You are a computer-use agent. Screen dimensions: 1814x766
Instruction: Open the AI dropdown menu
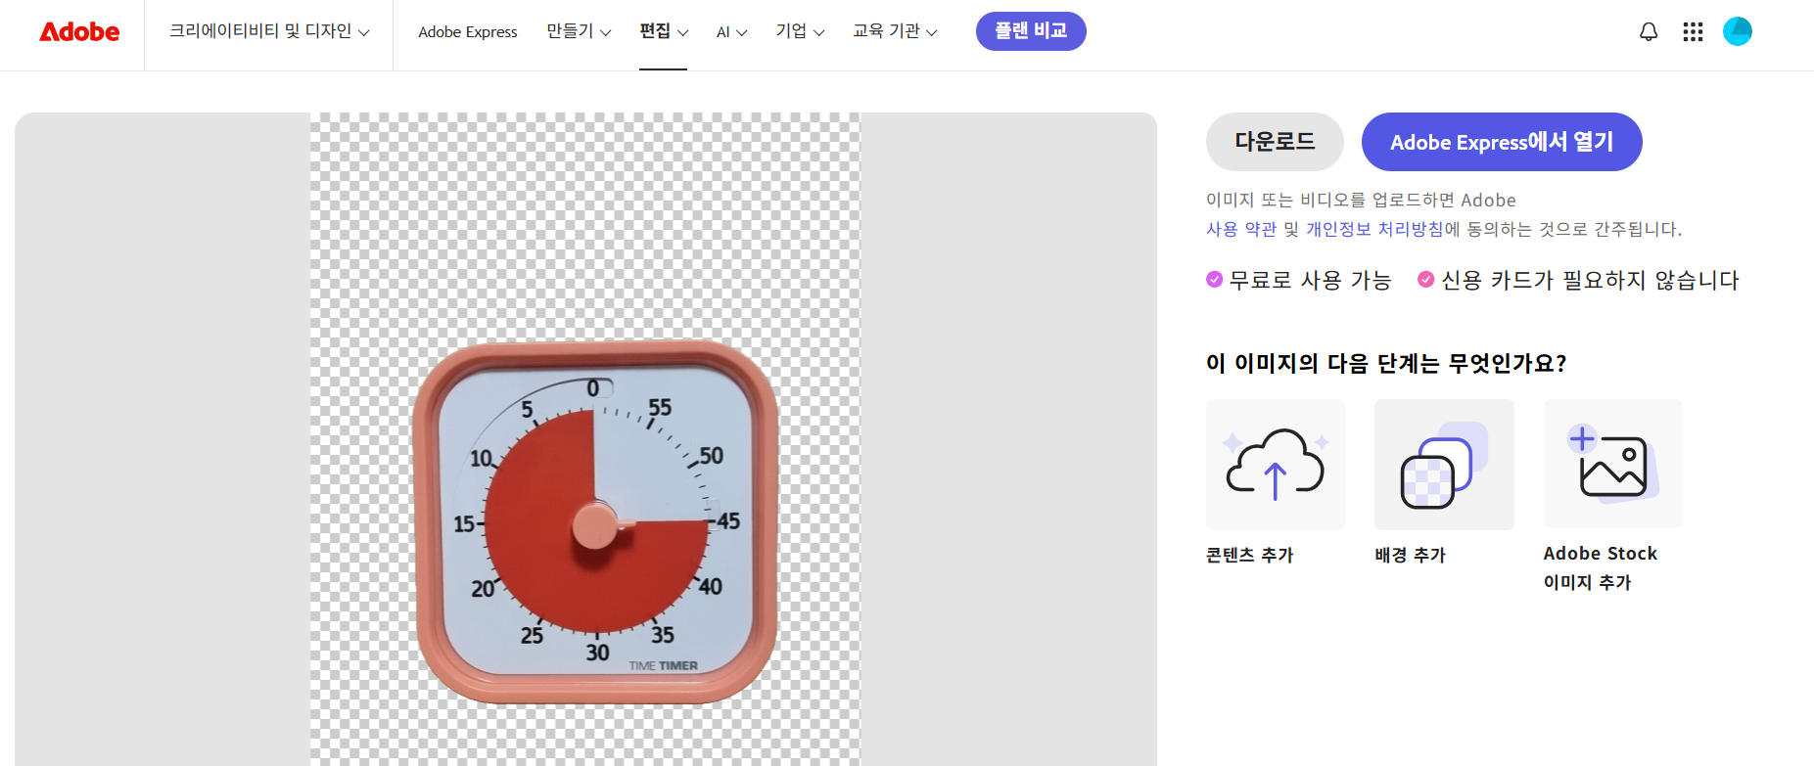[731, 32]
